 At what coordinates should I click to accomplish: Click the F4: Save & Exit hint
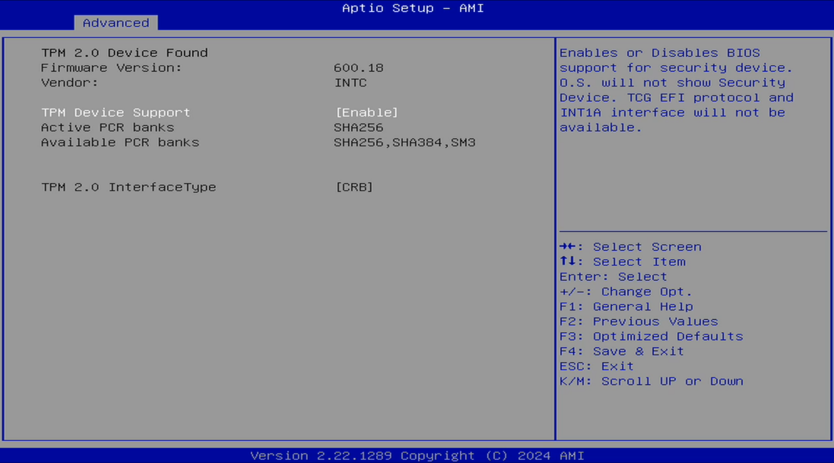coord(622,351)
